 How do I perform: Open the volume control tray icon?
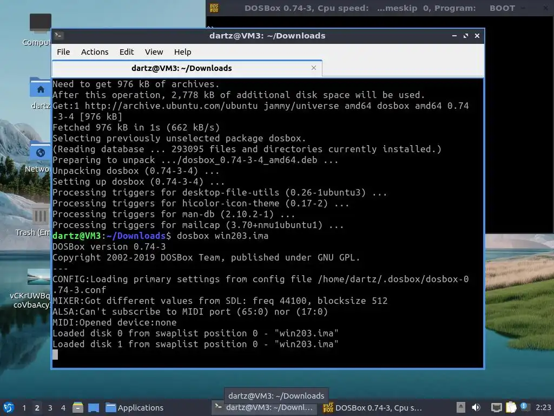[x=476, y=407]
